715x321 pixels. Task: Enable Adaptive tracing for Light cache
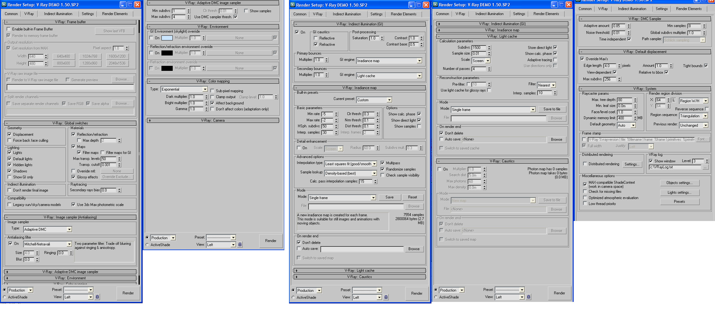point(555,60)
